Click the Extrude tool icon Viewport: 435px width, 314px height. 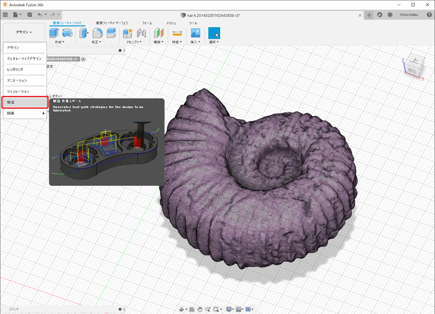click(x=54, y=33)
